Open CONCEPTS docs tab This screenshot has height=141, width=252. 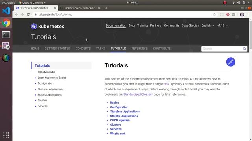coord(83,49)
